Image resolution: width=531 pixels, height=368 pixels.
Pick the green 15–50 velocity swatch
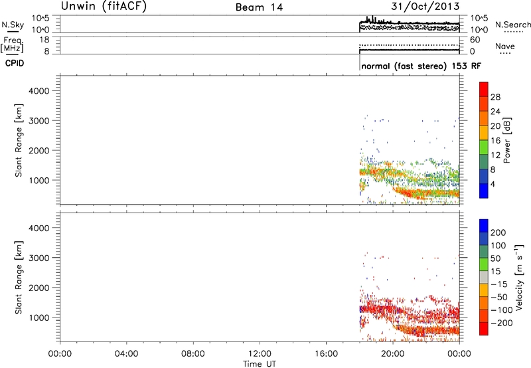484,264
